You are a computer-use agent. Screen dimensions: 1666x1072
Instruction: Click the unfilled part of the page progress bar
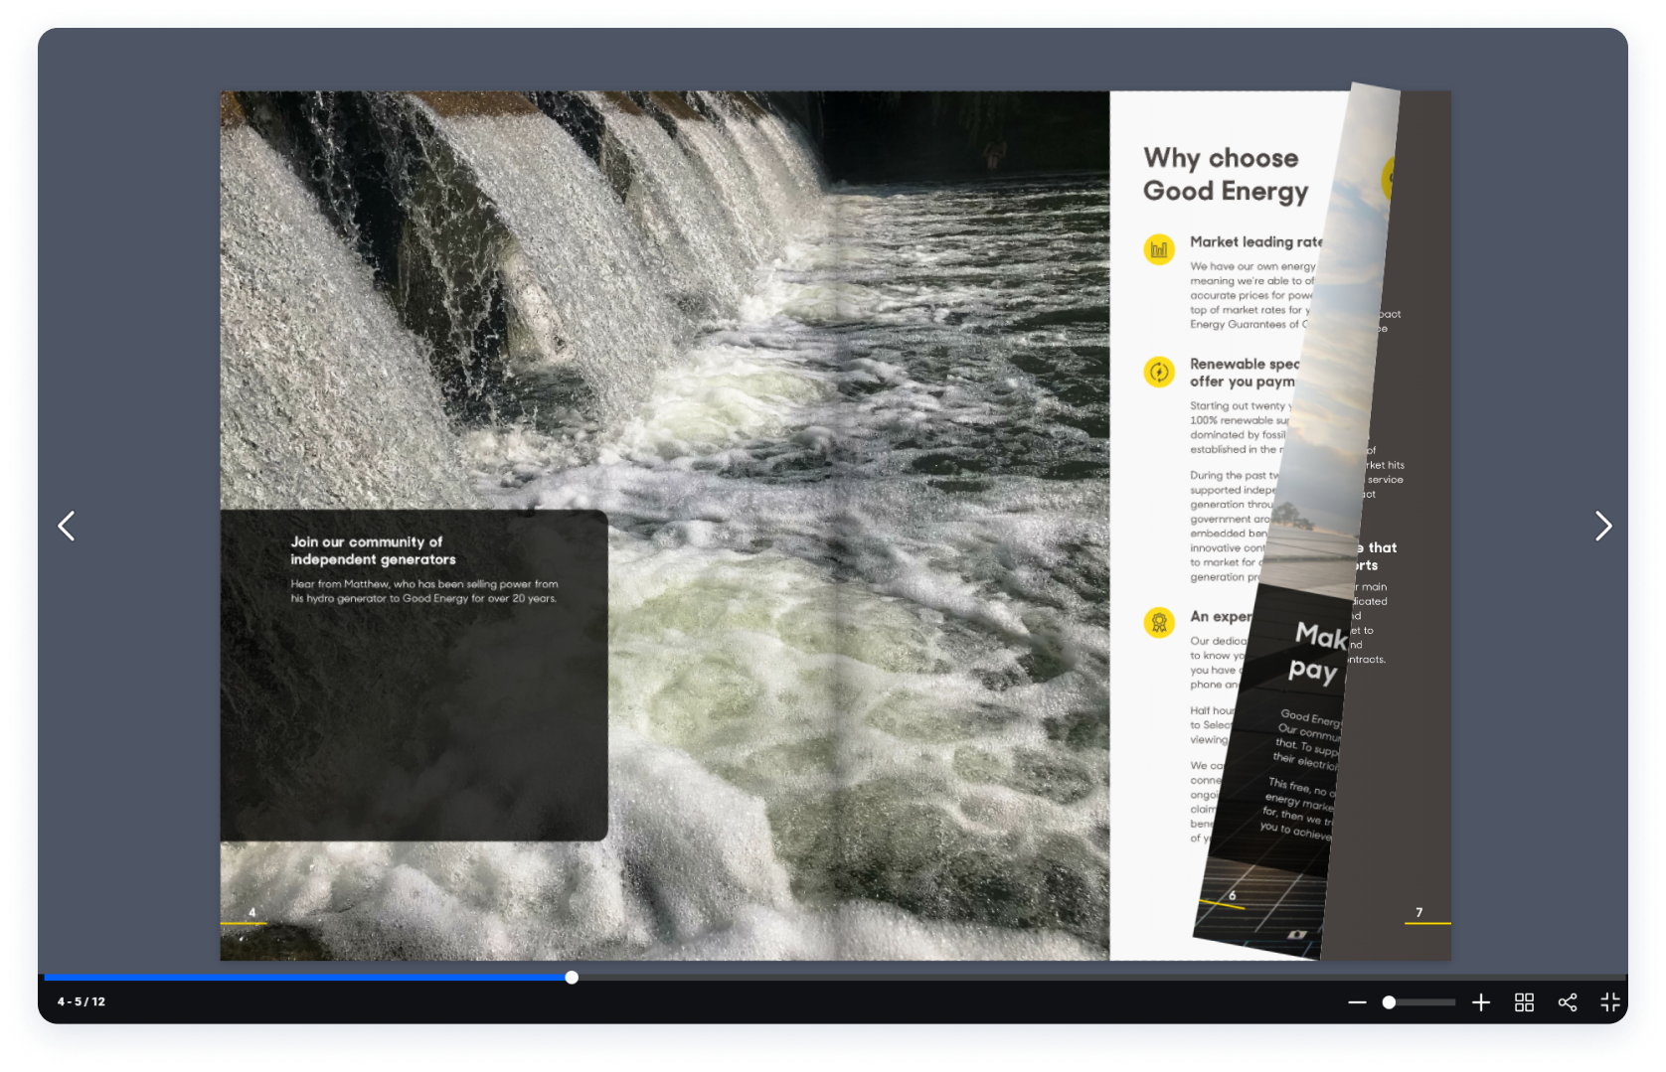point(1093,978)
